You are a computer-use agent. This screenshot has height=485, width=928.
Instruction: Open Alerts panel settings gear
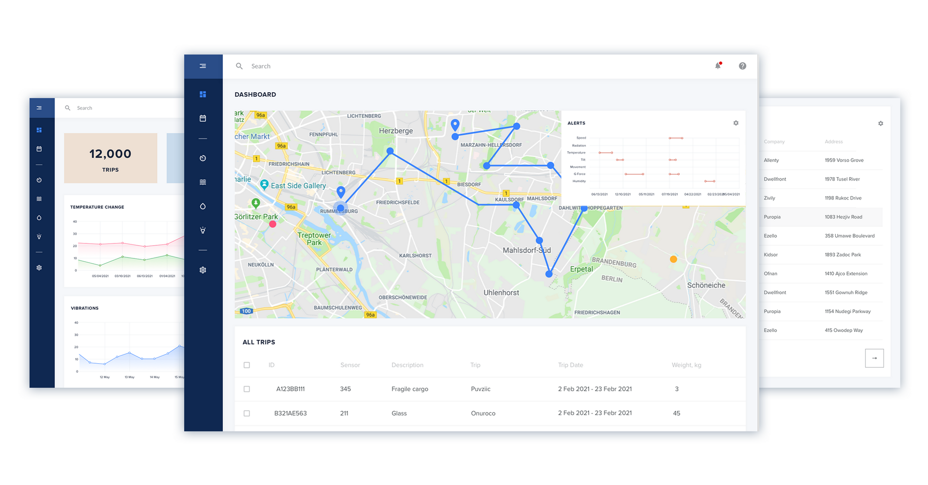[736, 123]
